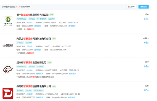Click product info 智慧城市 link
This screenshot has height=101, width=157.
coord(31,53)
